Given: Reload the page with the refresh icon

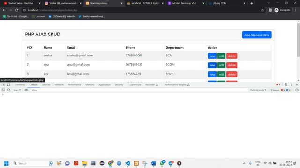Looking at the screenshot, I should 17,10.
